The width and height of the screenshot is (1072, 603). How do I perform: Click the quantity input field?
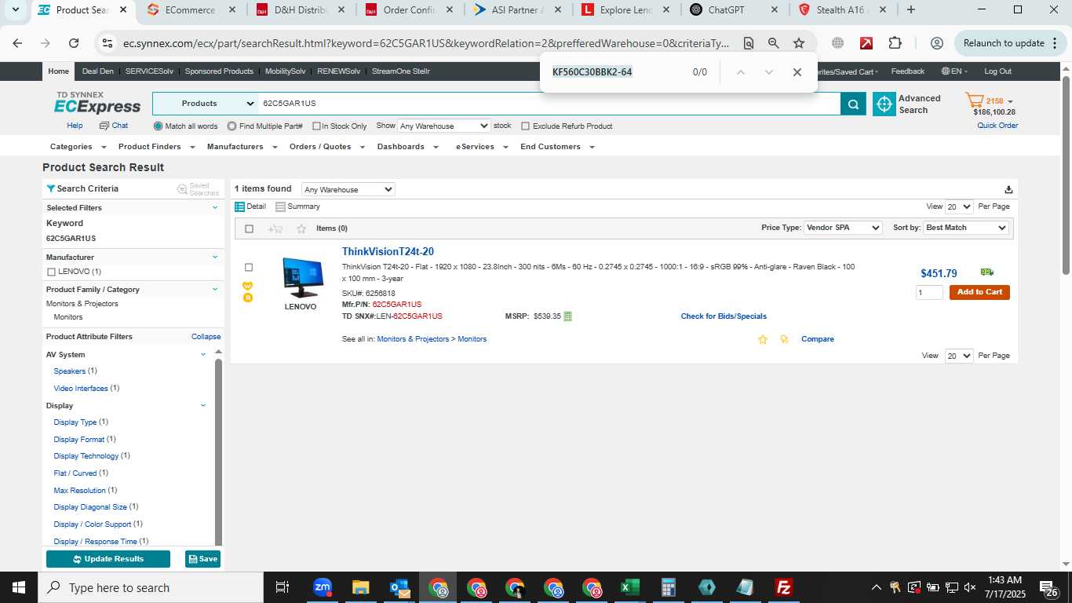point(929,292)
